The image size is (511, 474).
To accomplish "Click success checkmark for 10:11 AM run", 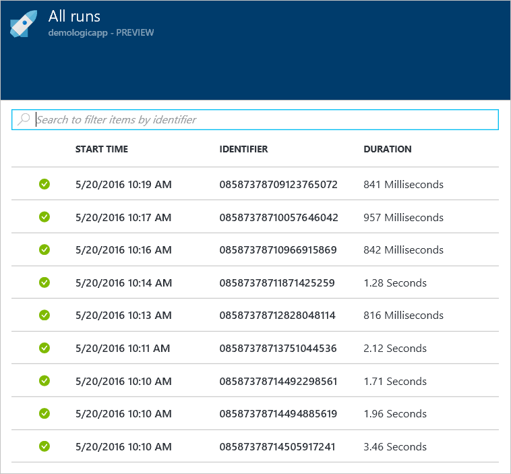I will (x=44, y=348).
